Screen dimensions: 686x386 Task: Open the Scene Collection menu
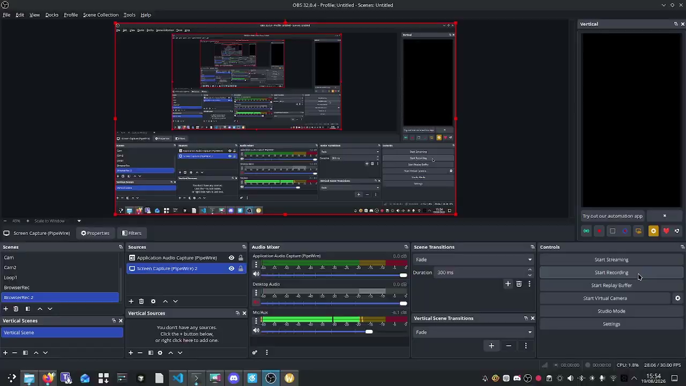coord(101,15)
